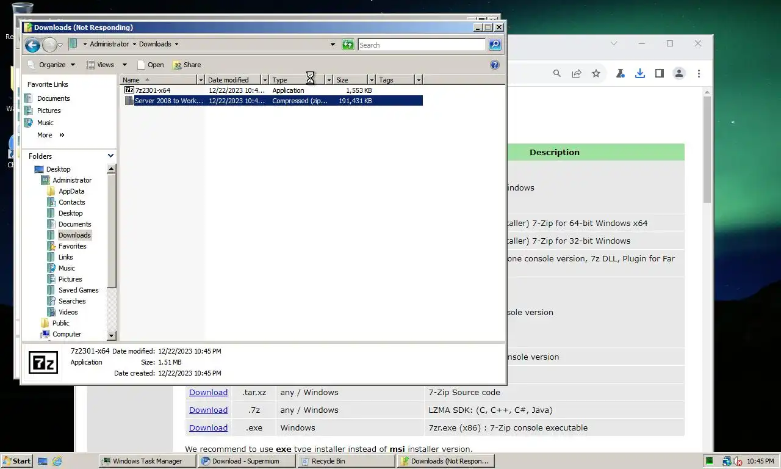This screenshot has height=469, width=781.
Task: Select the 7z2301-x64 file row
Action: pos(273,90)
